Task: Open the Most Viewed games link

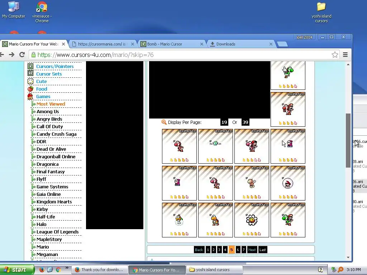Action: point(51,104)
